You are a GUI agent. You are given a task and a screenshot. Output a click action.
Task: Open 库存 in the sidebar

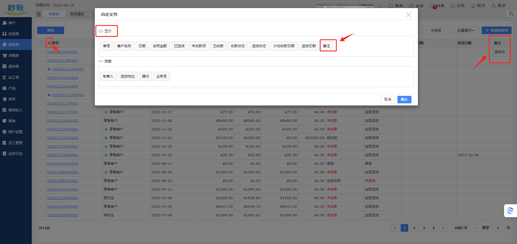pyautogui.click(x=16, y=99)
